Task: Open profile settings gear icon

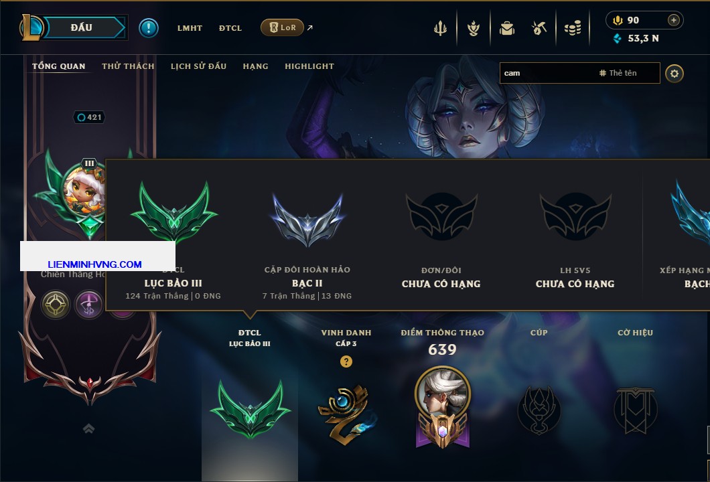Action: pos(674,74)
